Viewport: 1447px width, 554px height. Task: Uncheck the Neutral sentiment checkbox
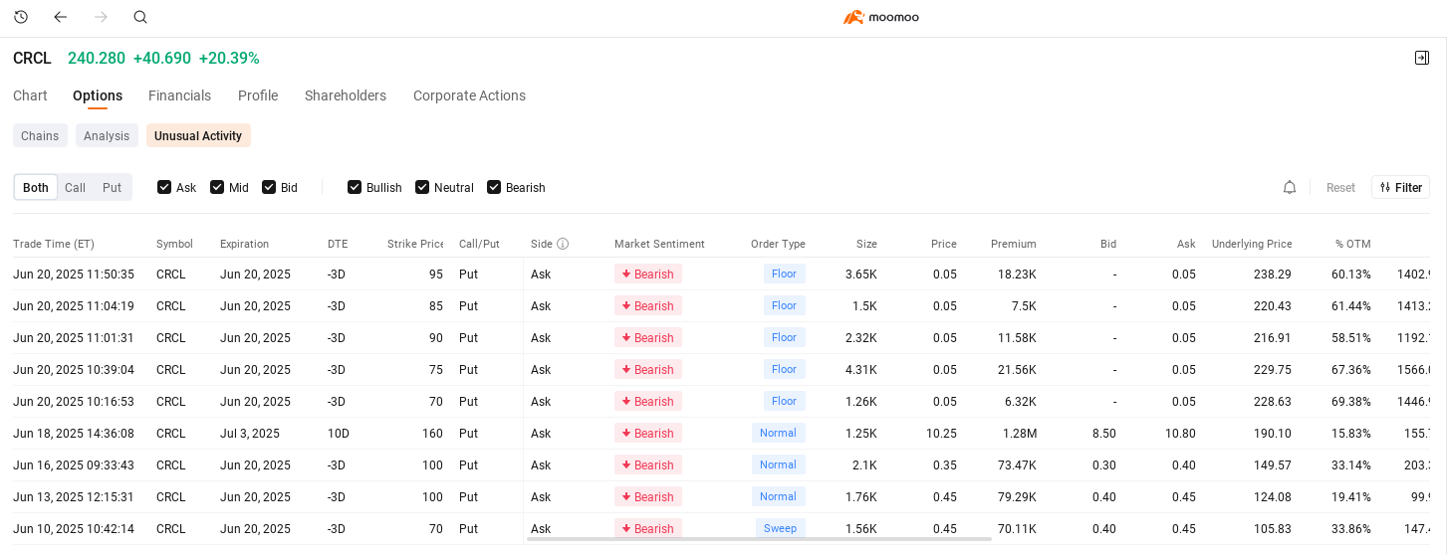[422, 187]
